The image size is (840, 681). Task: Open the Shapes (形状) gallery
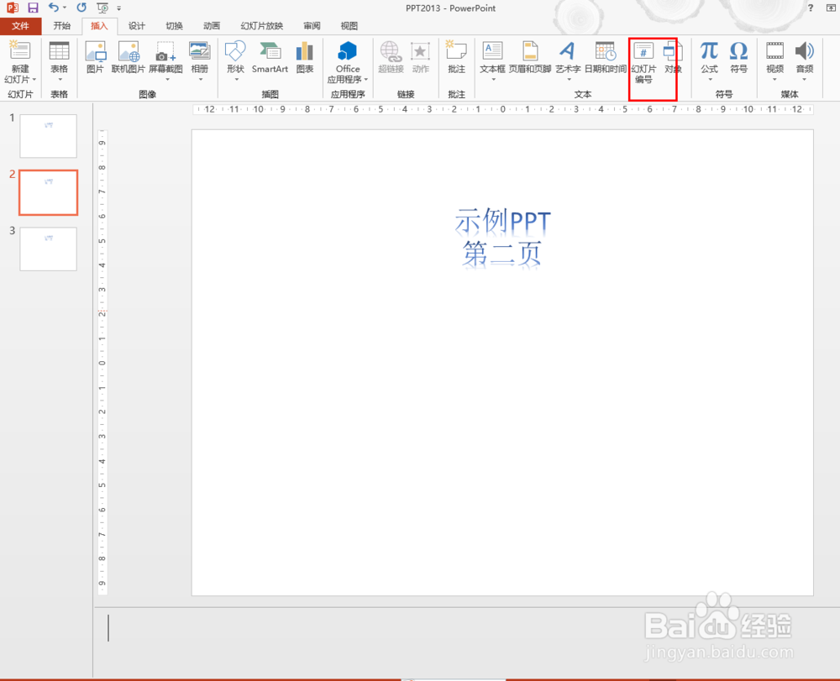click(x=236, y=58)
